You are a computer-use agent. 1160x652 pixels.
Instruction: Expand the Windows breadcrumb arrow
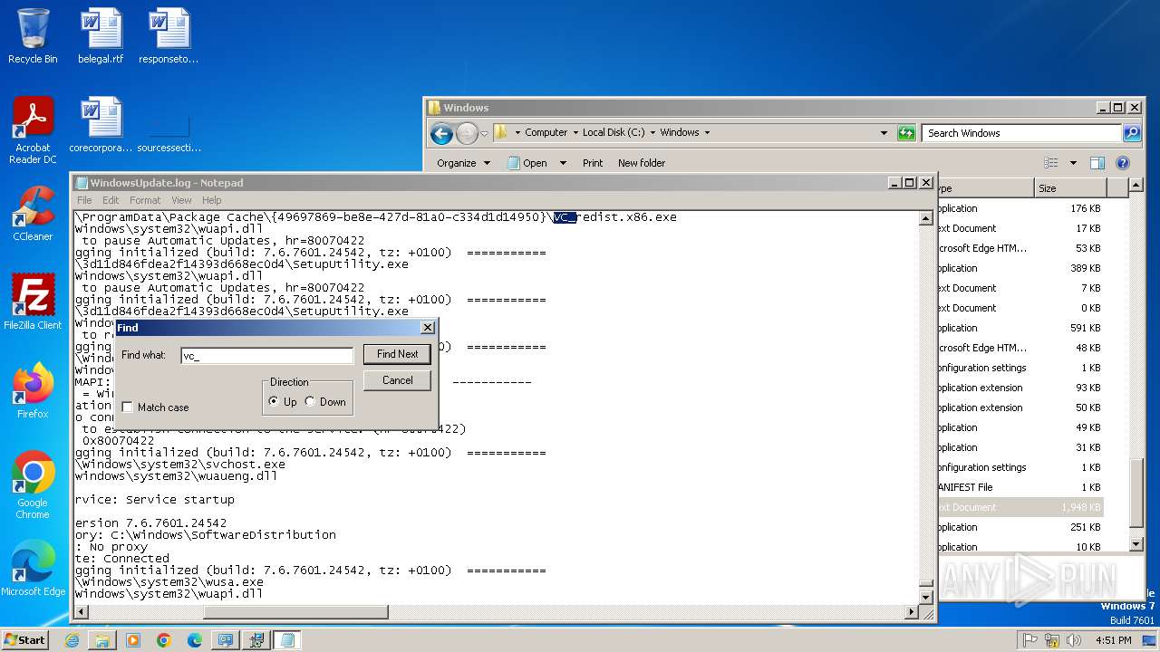[707, 132]
